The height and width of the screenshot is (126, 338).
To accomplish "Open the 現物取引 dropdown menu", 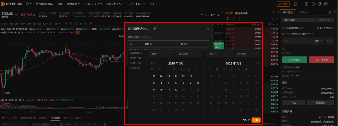I will tap(73, 4).
